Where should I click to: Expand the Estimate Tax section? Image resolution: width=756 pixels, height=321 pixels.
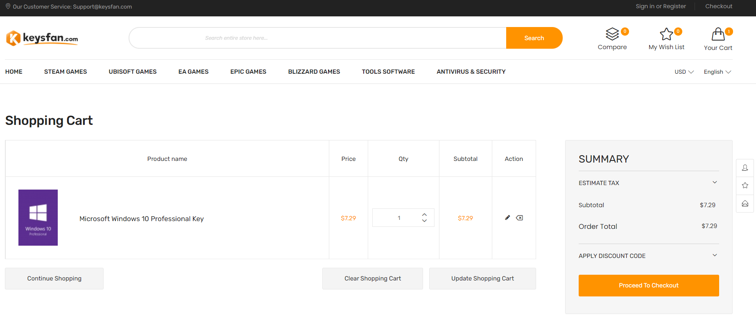pyautogui.click(x=715, y=183)
